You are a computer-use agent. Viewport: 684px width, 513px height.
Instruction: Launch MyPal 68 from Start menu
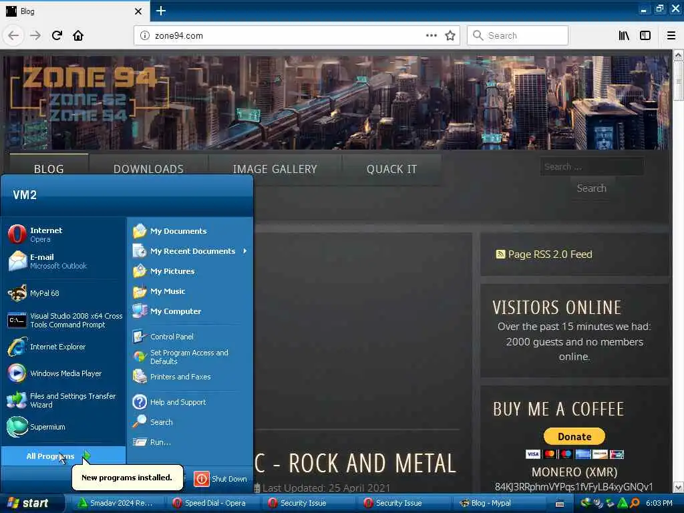[63, 293]
